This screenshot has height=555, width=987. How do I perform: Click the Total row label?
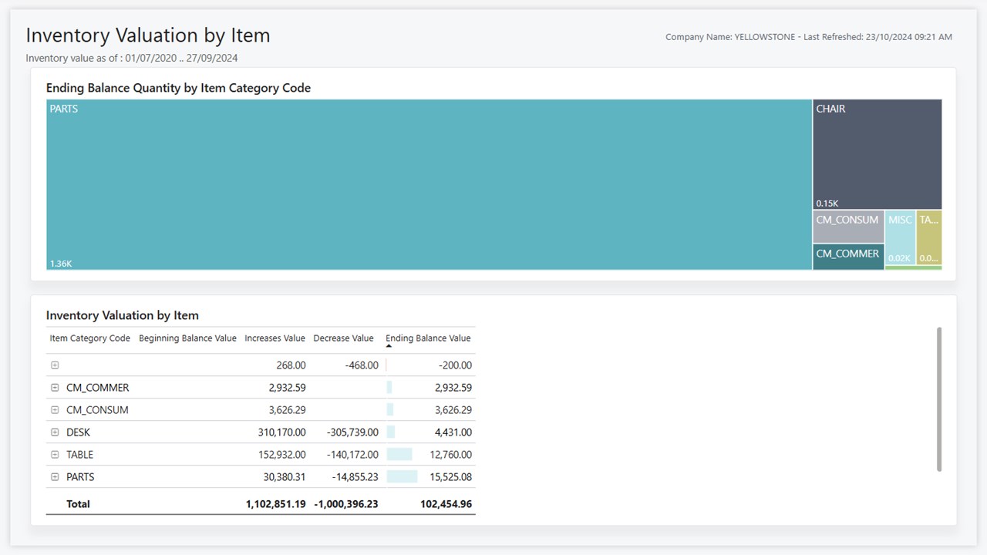pyautogui.click(x=78, y=504)
